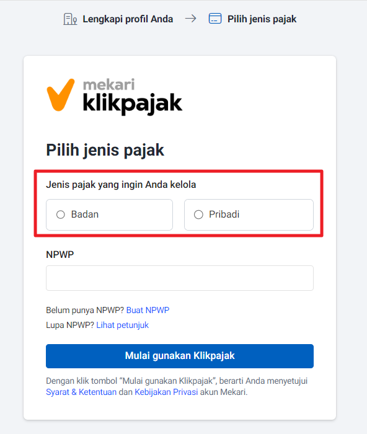The width and height of the screenshot is (367, 434).
Task: Click the orange checkmark logo icon
Action: pos(61,95)
